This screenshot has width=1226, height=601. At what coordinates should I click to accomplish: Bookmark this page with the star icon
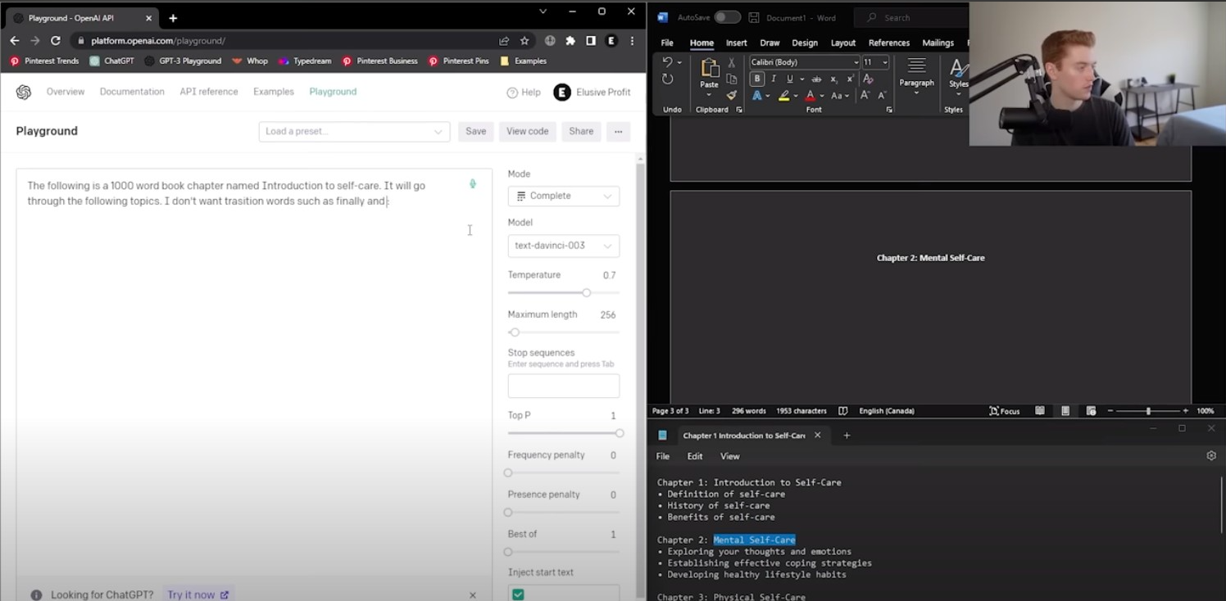[524, 41]
